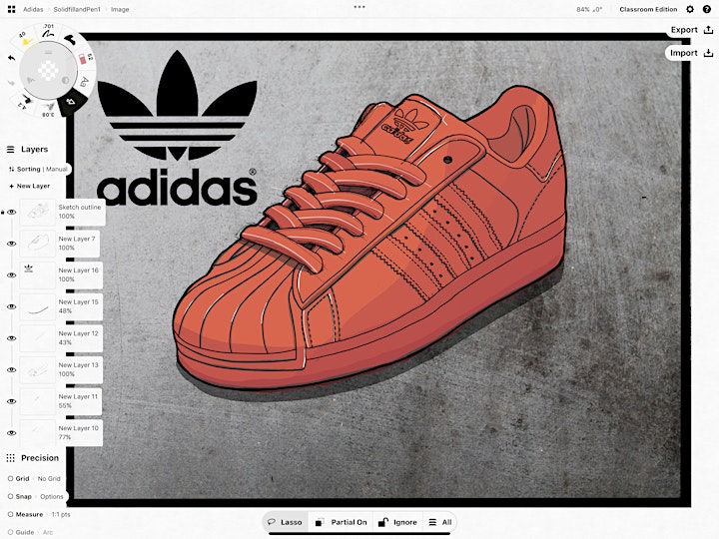Toggle the eye for New Layer 11
719x539 pixels.
(12, 401)
